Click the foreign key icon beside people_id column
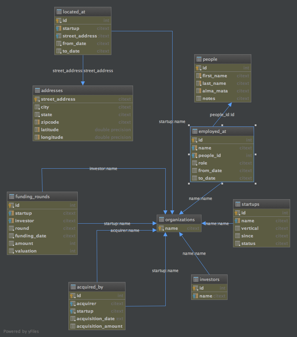This screenshot has width=297, height=337. (x=195, y=156)
